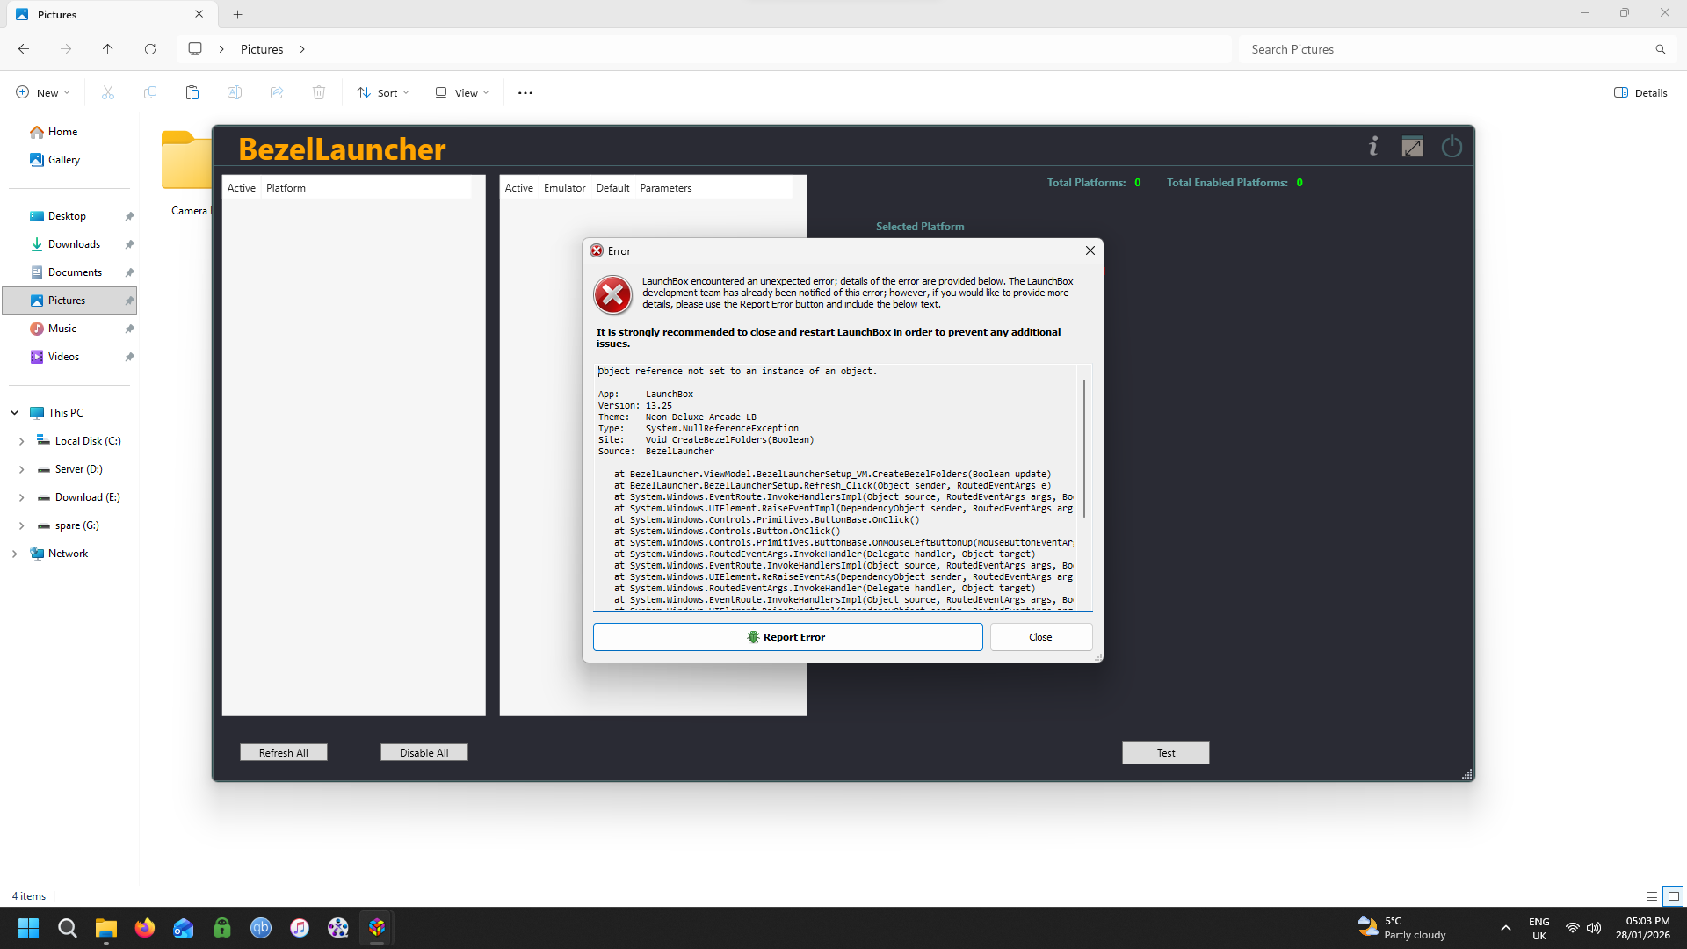1687x949 pixels.
Task: Click the error text vertical scrollbar
Action: 1084,448
